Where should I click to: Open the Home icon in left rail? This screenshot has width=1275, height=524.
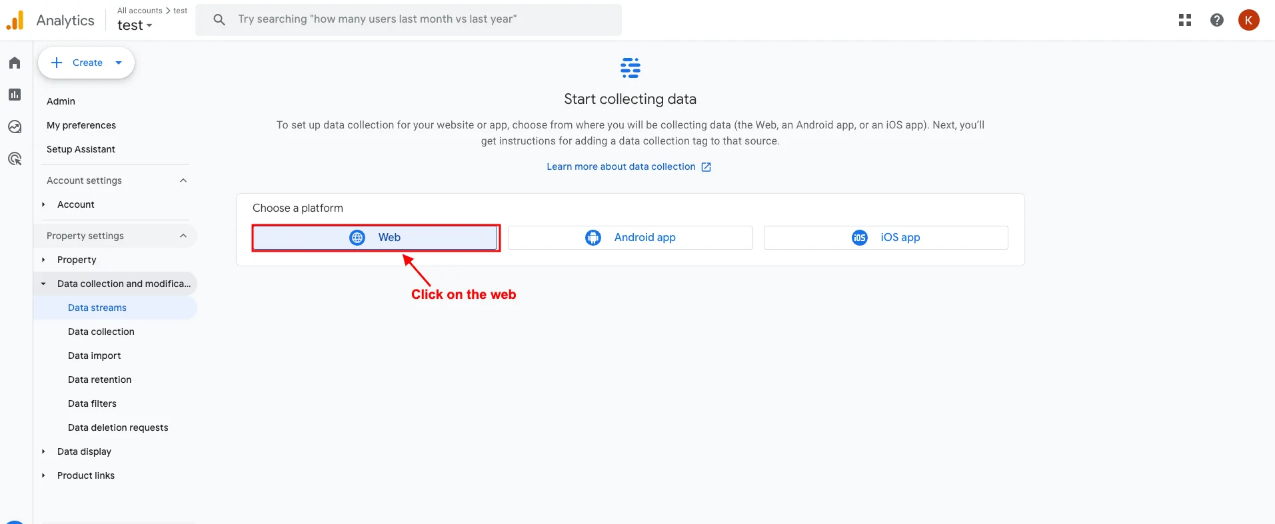point(15,63)
